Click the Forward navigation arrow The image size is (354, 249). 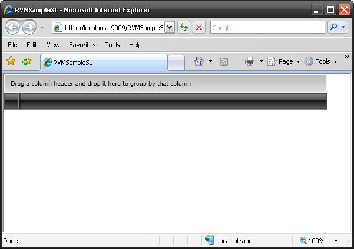pos(29,28)
